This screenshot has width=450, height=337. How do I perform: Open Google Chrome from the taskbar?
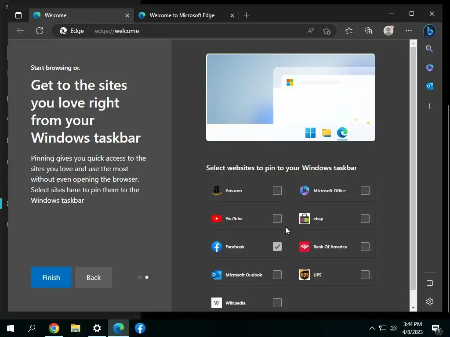pyautogui.click(x=54, y=328)
